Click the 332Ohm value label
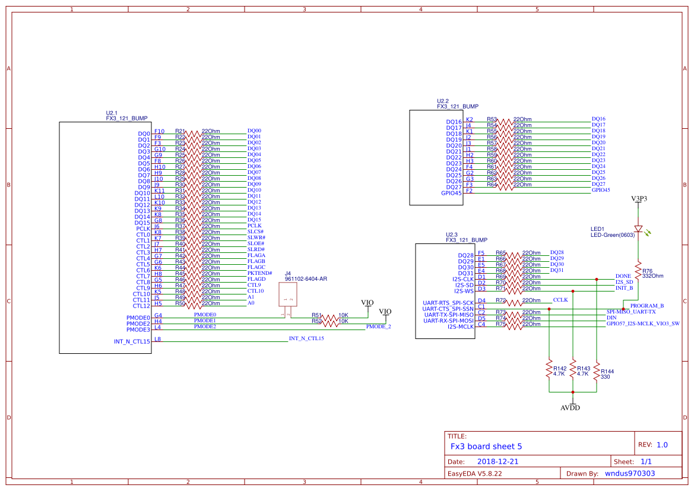 pos(653,276)
